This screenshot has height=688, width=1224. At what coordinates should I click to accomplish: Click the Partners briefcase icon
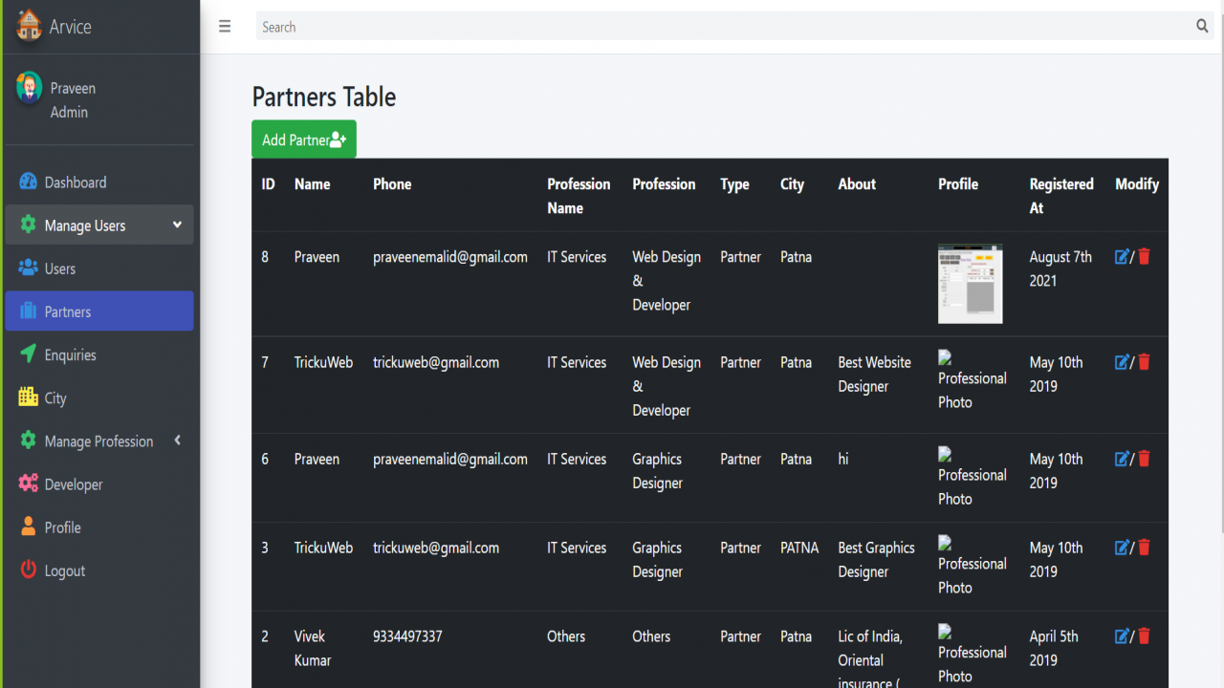tap(28, 311)
